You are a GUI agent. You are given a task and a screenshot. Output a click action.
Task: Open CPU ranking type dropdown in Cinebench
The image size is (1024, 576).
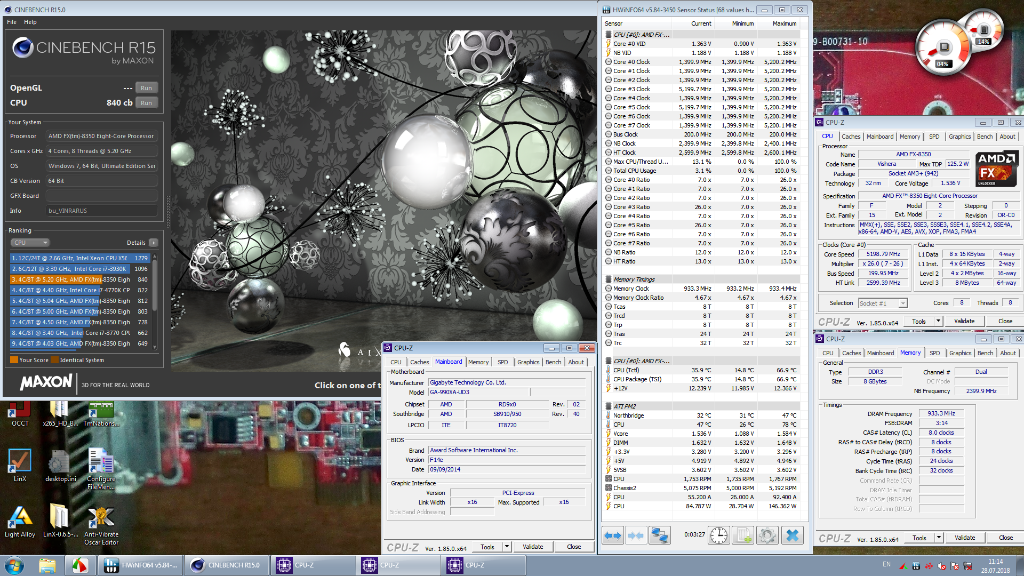click(x=30, y=243)
